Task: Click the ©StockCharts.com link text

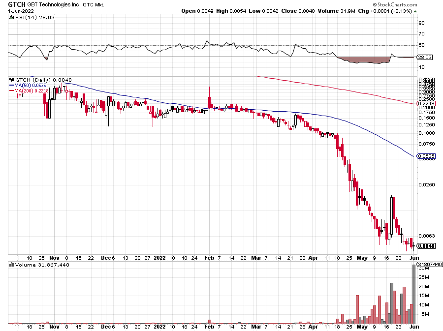Action: coord(395,4)
